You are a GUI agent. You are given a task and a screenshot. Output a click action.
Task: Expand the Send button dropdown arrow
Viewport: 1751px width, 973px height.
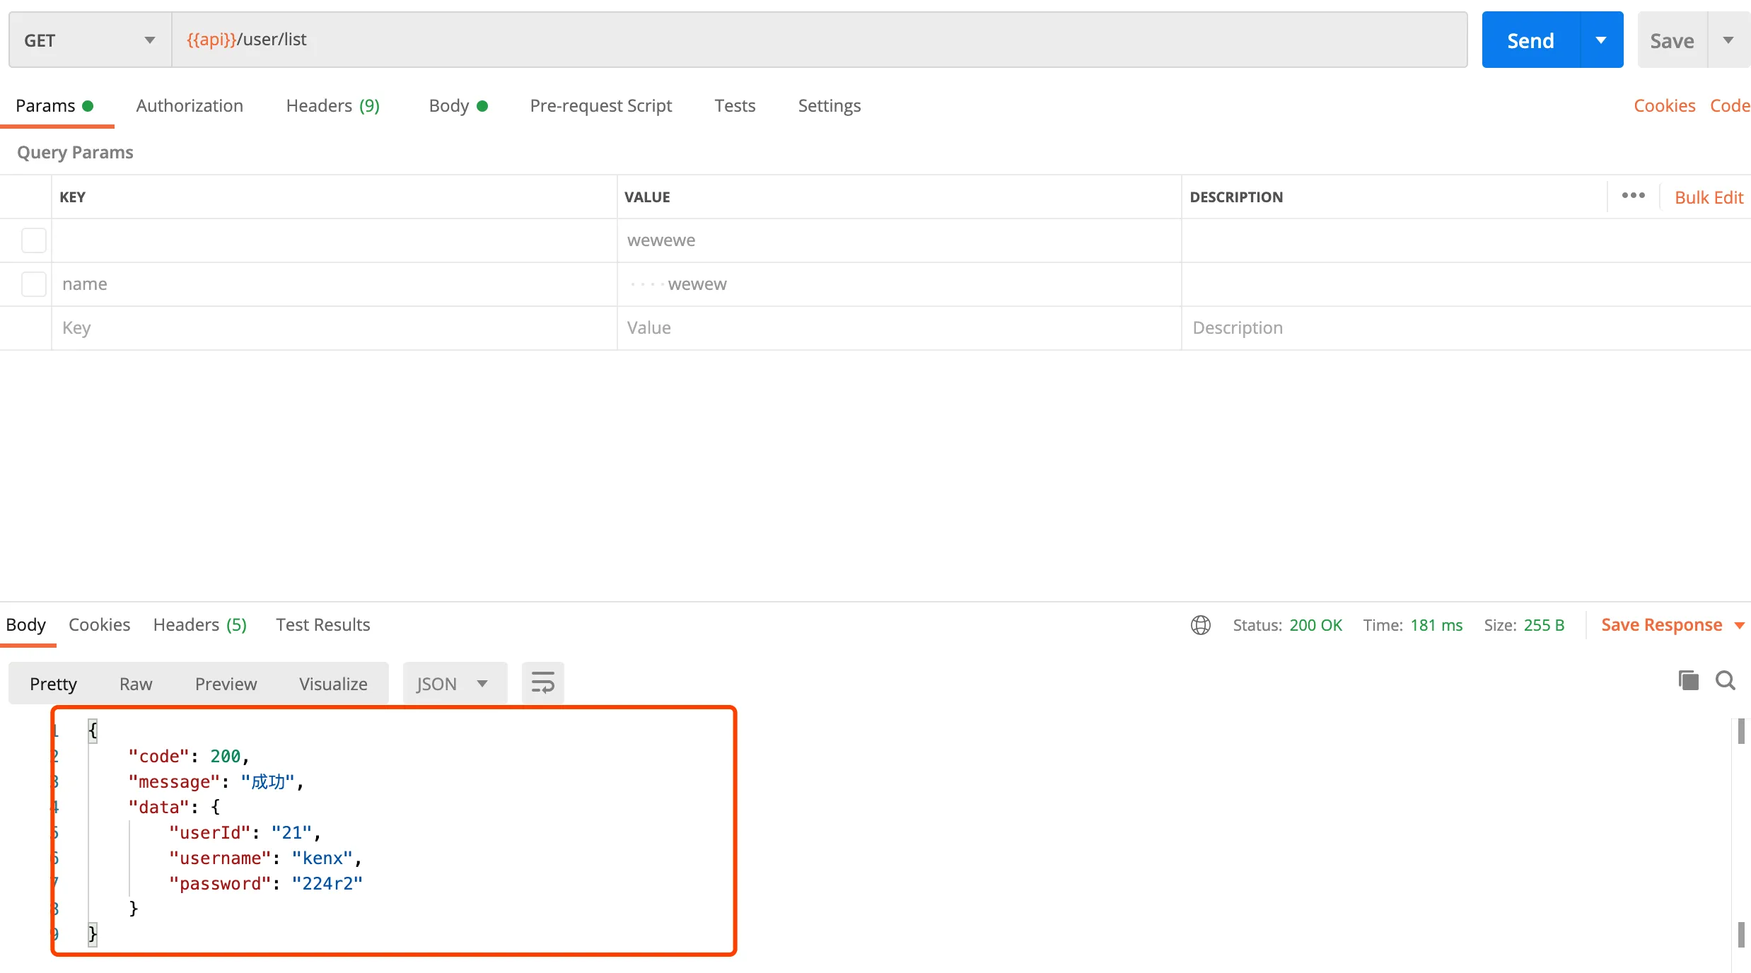pyautogui.click(x=1601, y=40)
